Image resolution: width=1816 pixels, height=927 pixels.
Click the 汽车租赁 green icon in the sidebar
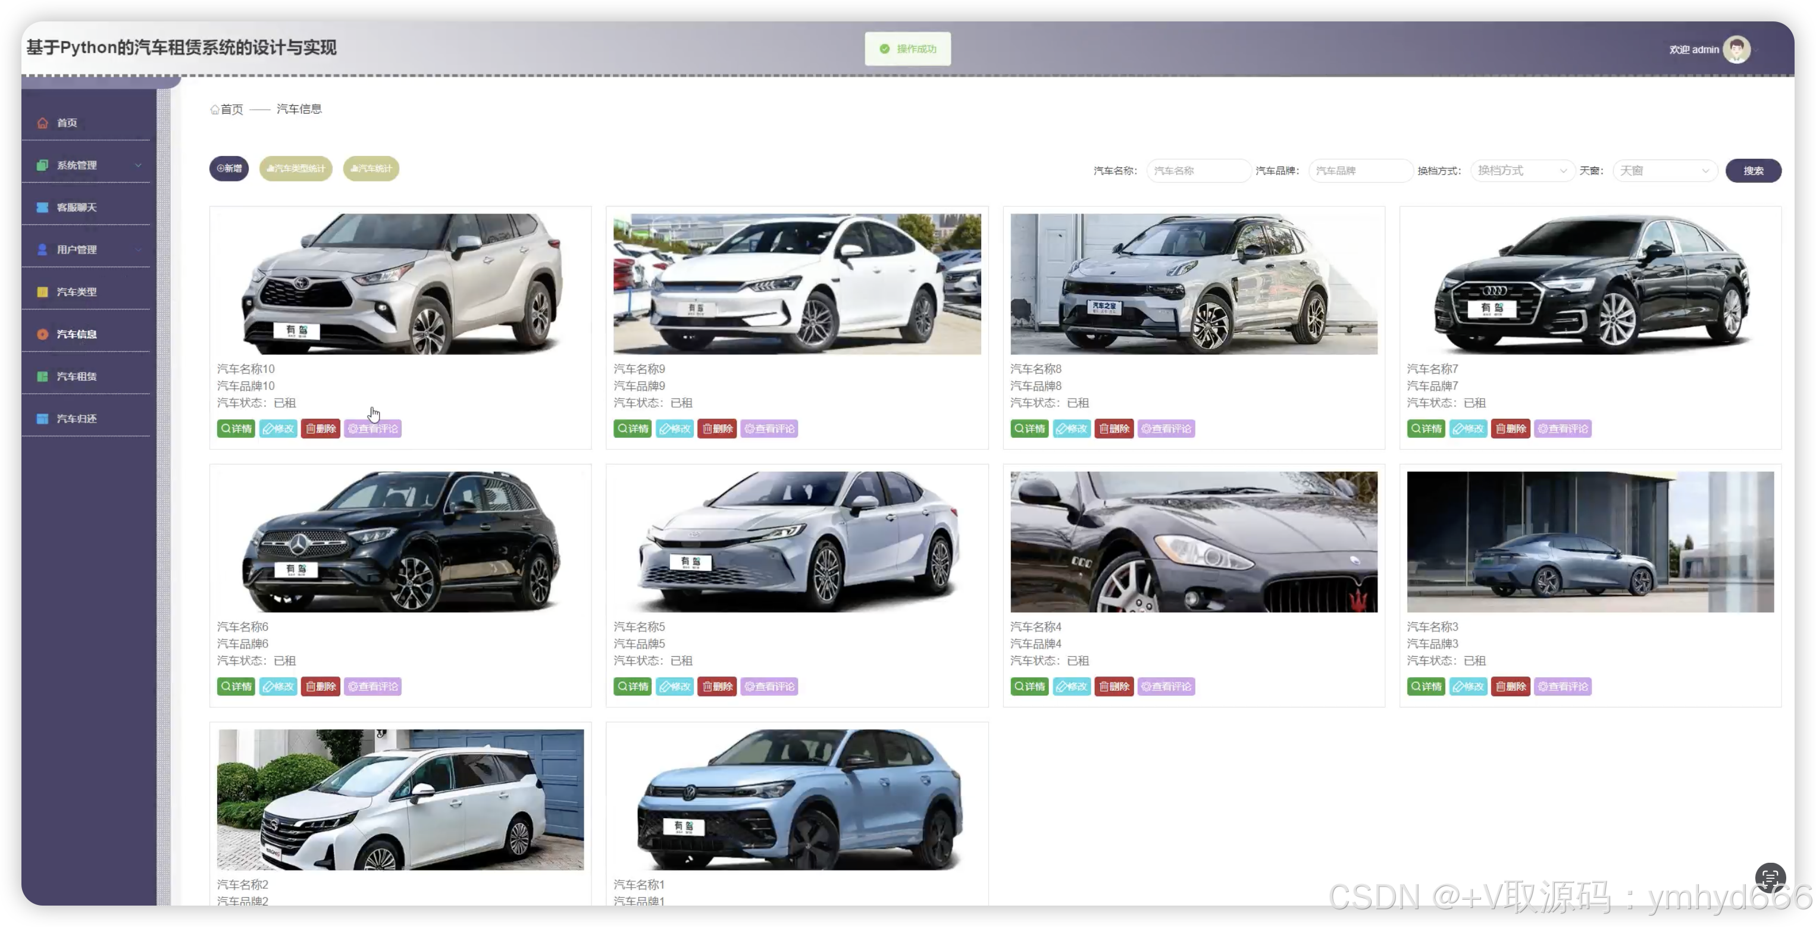point(42,377)
